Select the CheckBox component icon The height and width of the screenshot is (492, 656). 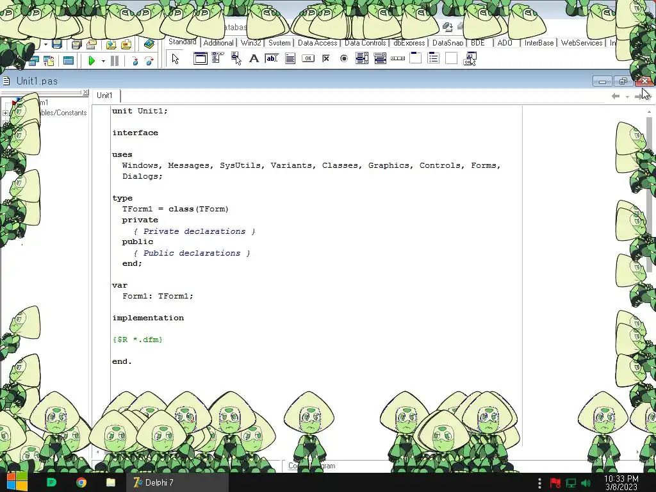click(x=326, y=58)
